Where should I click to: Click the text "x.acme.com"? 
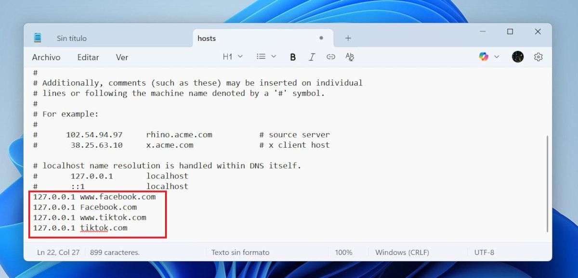click(x=170, y=145)
